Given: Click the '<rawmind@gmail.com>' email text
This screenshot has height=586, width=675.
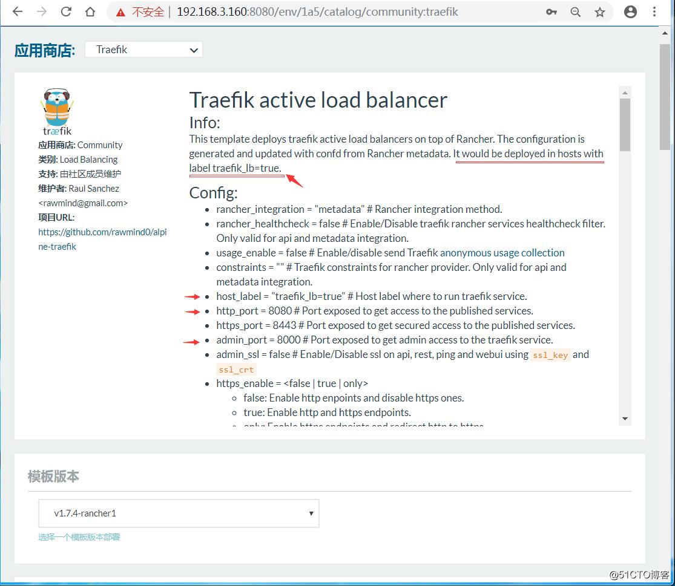Looking at the screenshot, I should [83, 203].
